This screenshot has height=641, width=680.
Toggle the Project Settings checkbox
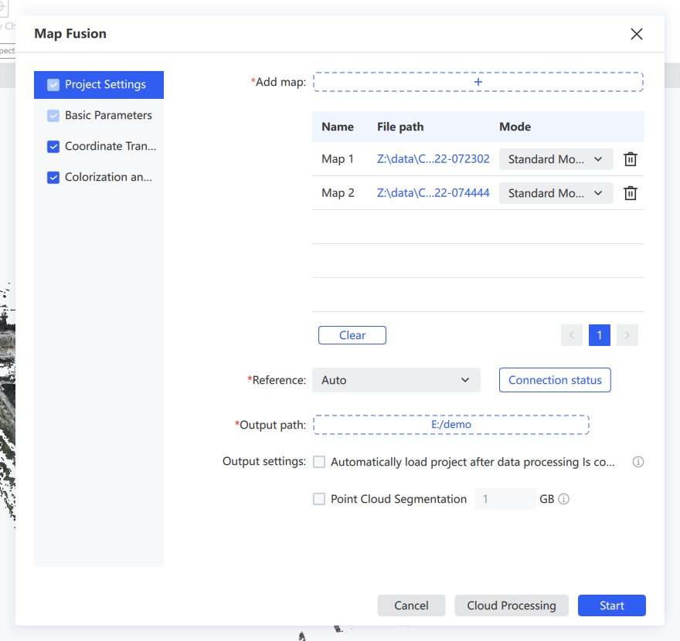(53, 84)
